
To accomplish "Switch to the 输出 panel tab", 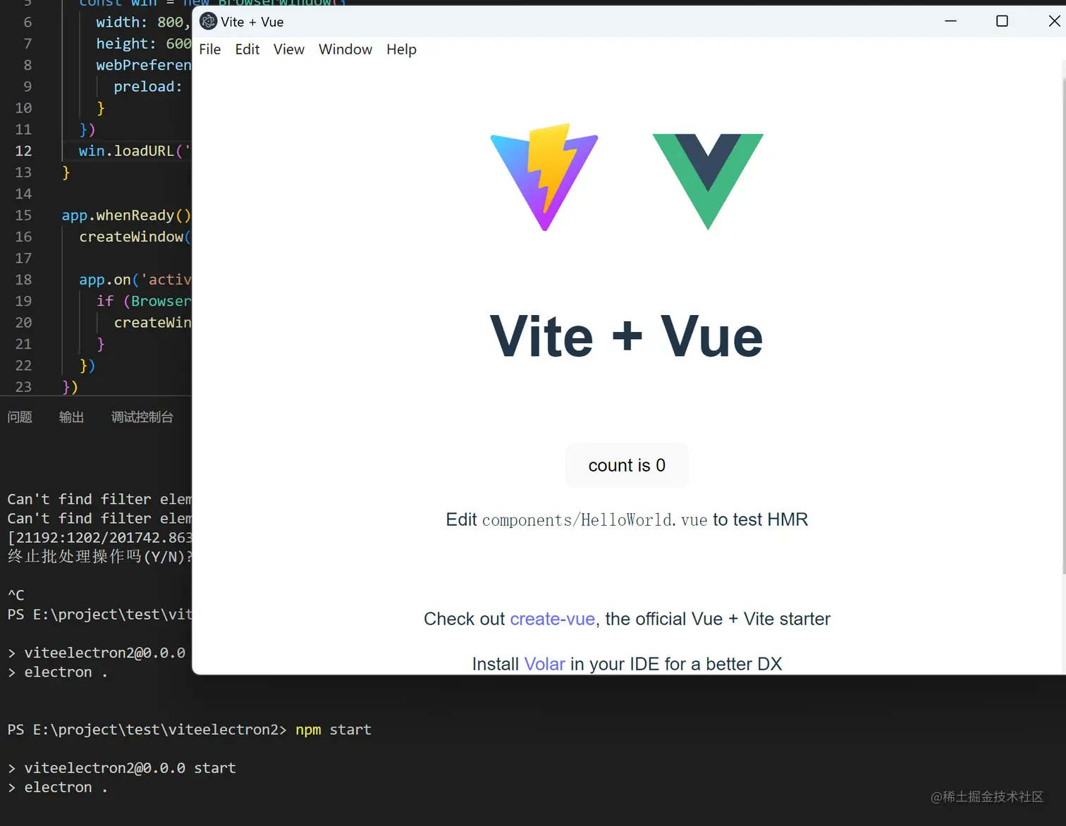I will 71,417.
